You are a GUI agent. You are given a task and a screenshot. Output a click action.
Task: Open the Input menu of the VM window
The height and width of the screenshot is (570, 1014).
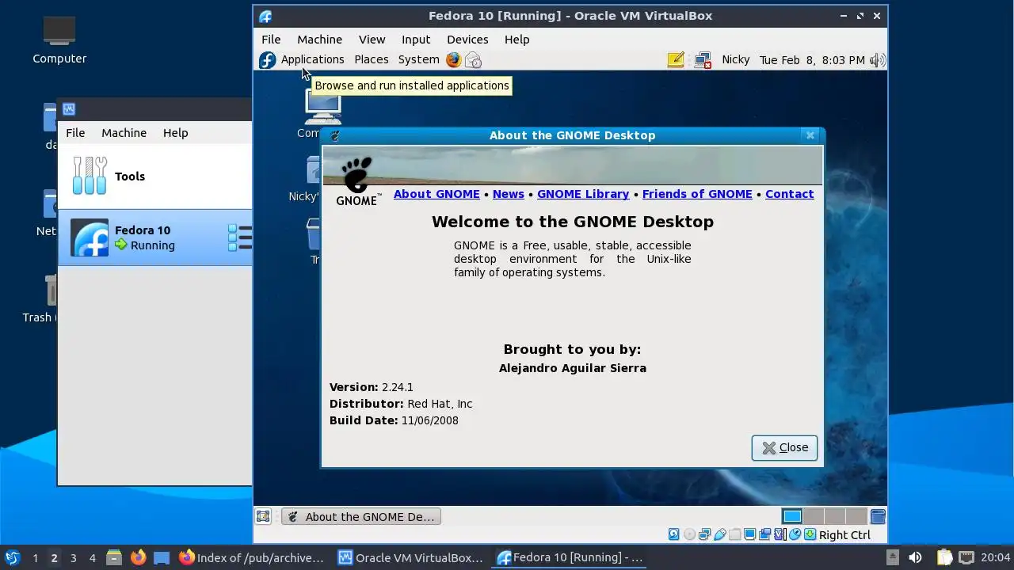[416, 39]
